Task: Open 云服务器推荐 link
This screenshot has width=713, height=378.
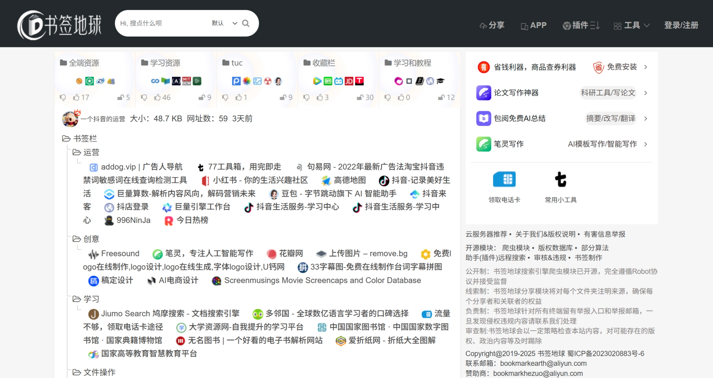Action: coord(486,234)
